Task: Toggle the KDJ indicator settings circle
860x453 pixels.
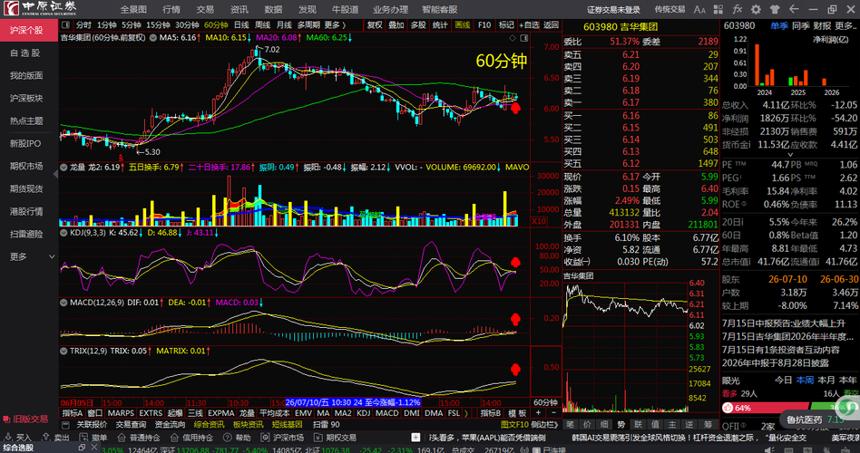Action: coord(64,233)
